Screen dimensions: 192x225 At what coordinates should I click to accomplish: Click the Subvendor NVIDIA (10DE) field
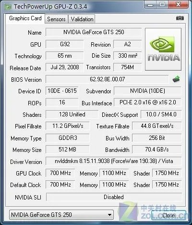point(147,91)
